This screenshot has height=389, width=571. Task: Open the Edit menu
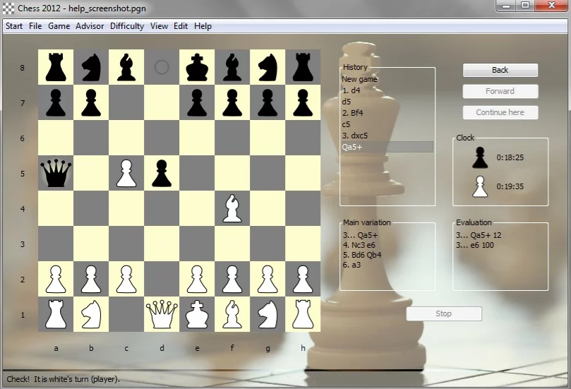(x=181, y=26)
